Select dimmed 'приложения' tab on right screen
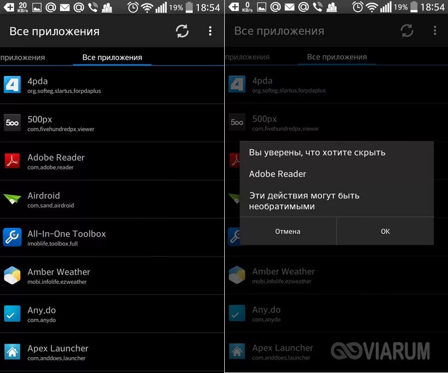This screenshot has height=373, width=448. coord(248,57)
